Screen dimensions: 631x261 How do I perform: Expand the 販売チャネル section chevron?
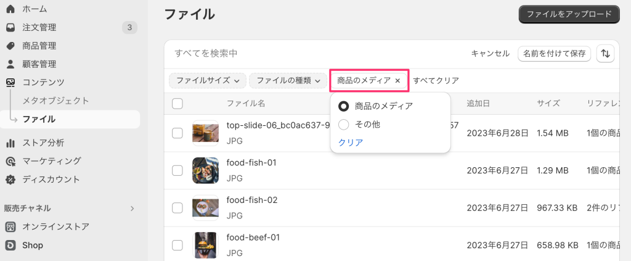coord(132,209)
